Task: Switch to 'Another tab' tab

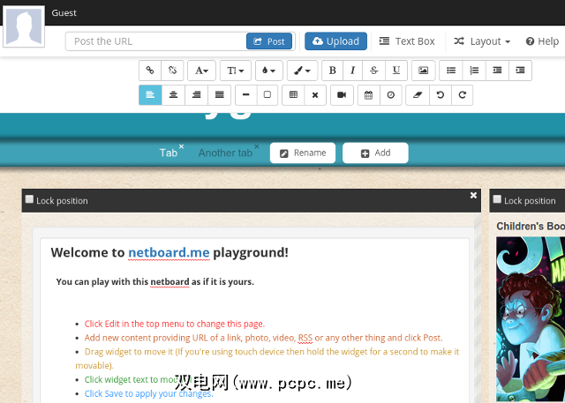Action: click(x=225, y=153)
